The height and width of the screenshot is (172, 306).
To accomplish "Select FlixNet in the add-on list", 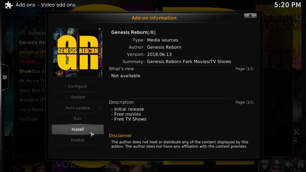I will click(27, 62).
